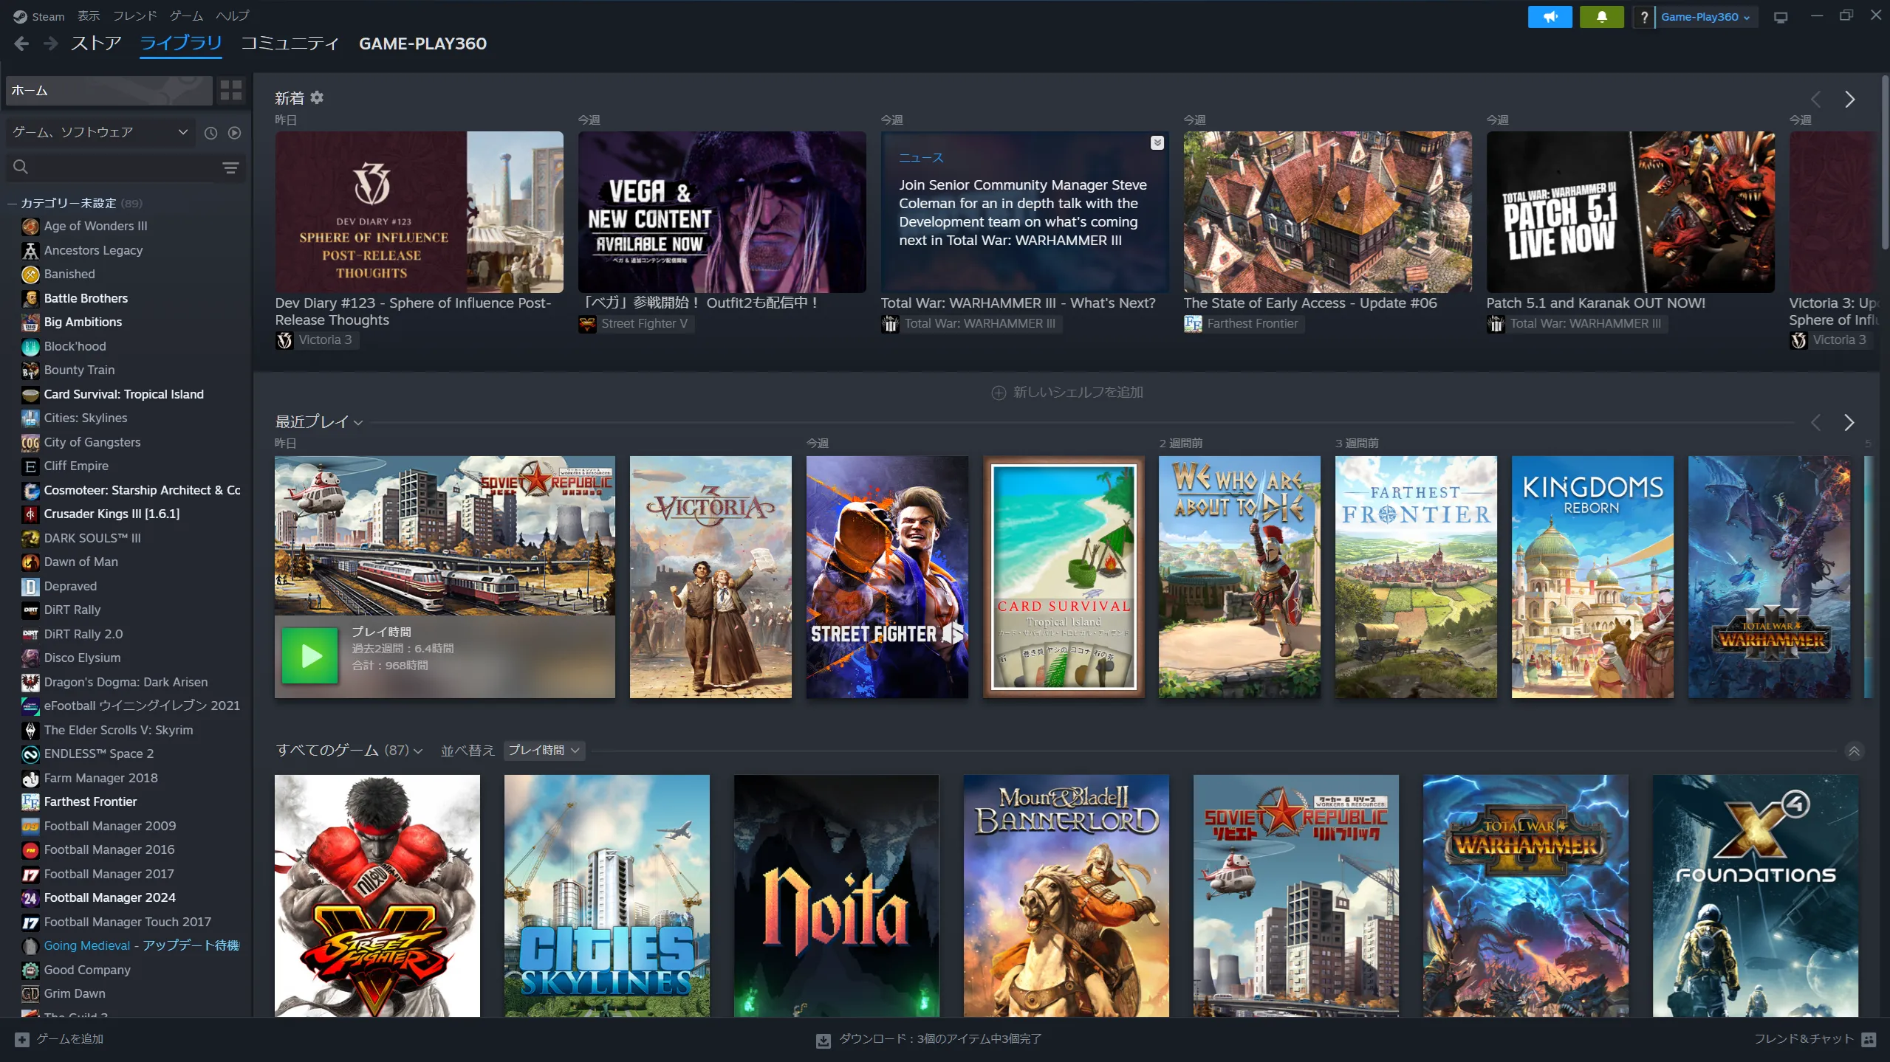This screenshot has width=1890, height=1062.
Task: Open the フレンド menu
Action: [134, 15]
